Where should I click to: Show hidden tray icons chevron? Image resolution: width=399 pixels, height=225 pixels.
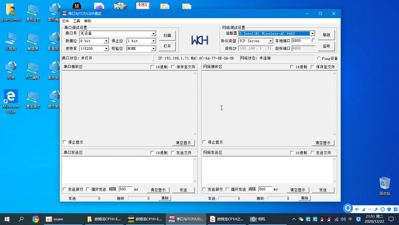click(x=294, y=219)
